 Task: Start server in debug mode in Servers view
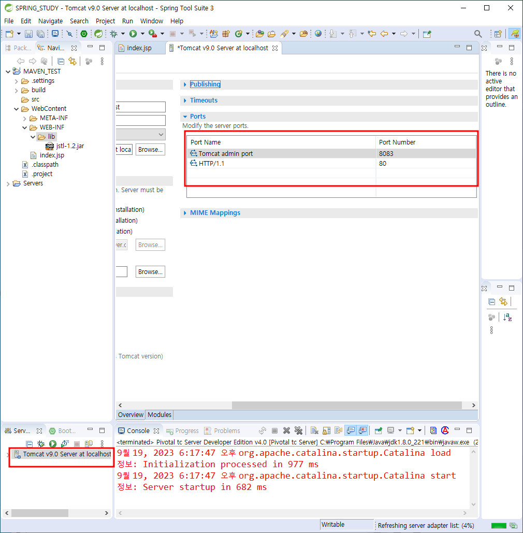41,443
